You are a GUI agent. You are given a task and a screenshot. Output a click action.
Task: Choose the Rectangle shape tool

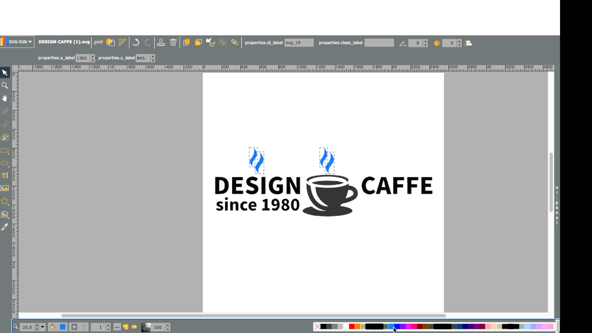click(5, 151)
